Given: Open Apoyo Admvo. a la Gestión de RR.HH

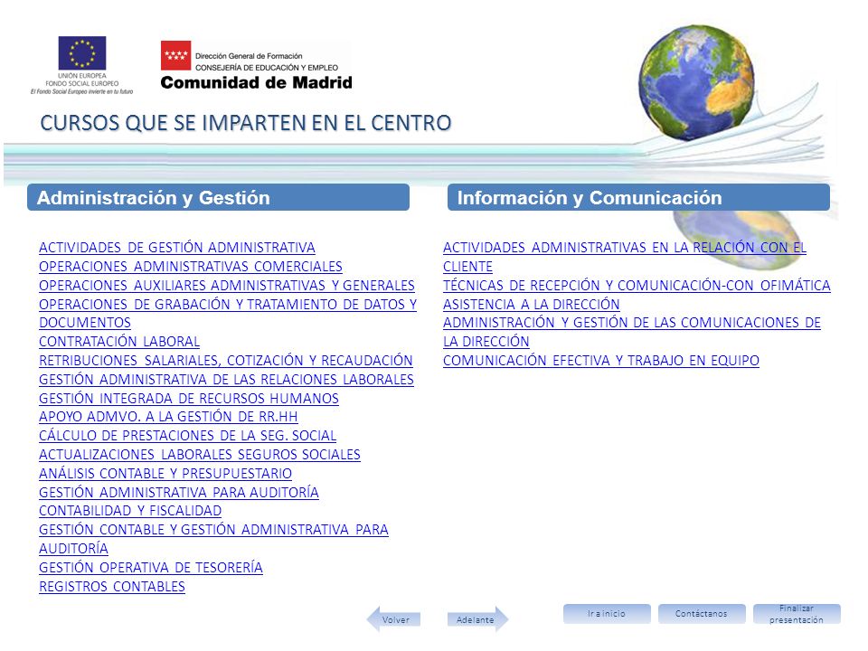Looking at the screenshot, I should [x=168, y=416].
